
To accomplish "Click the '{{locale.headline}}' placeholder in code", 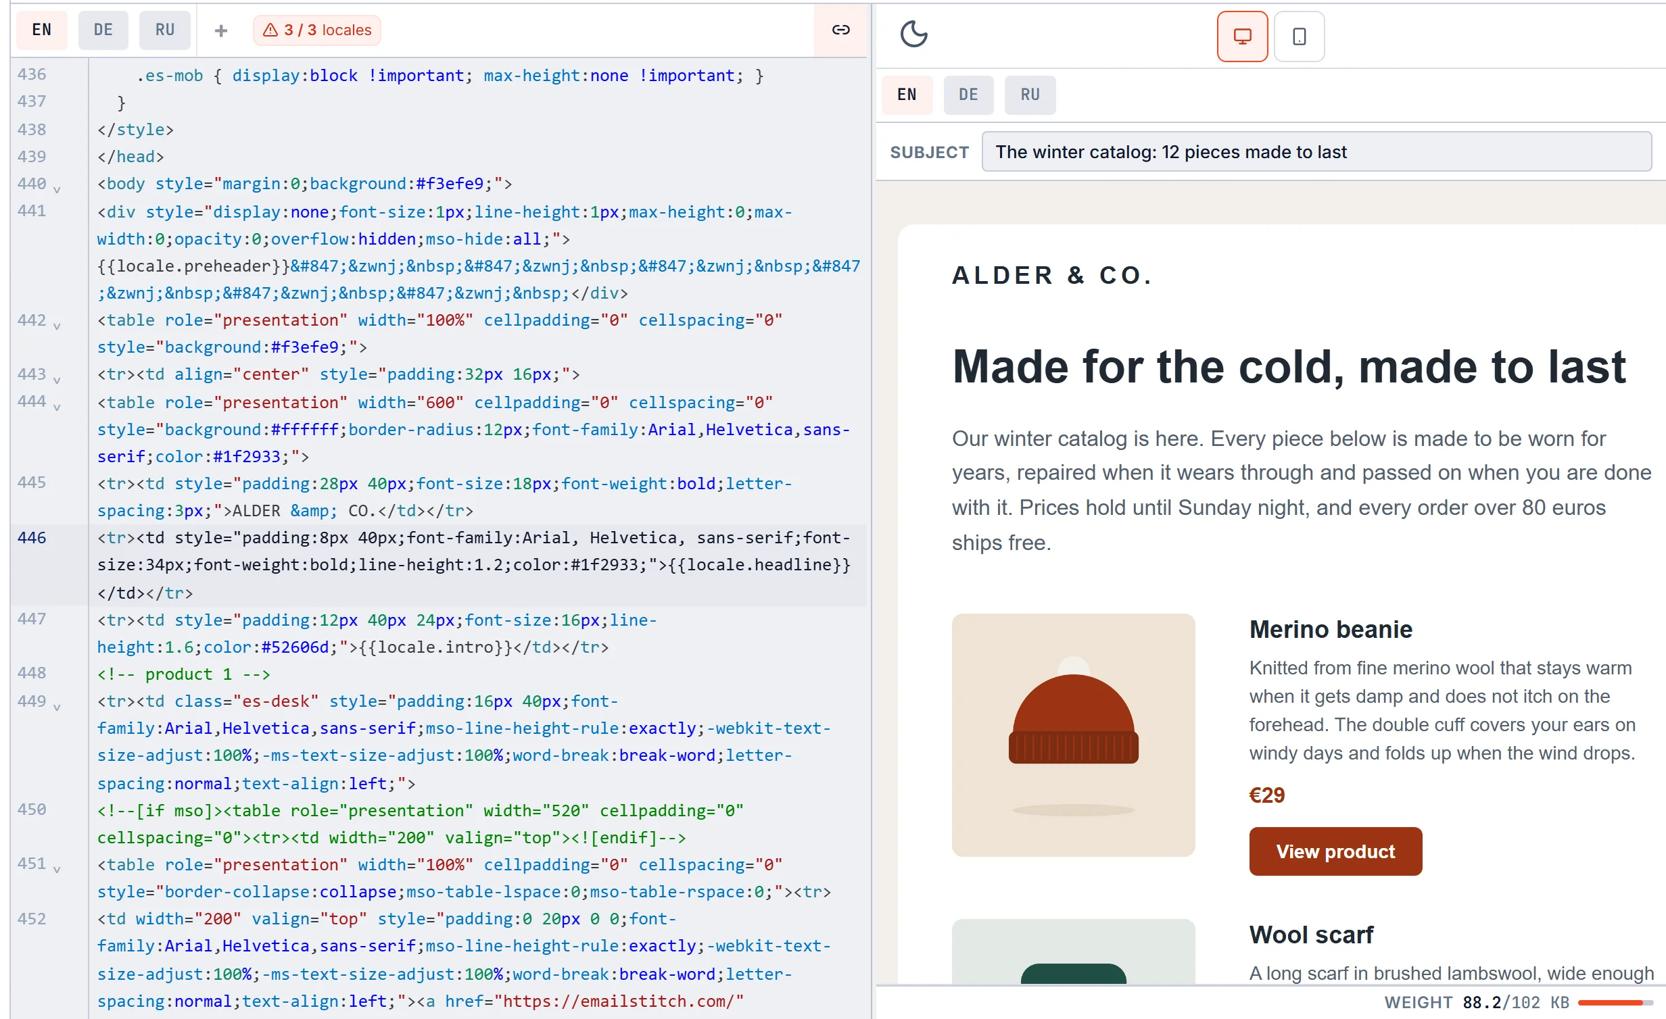I will [x=759, y=565].
